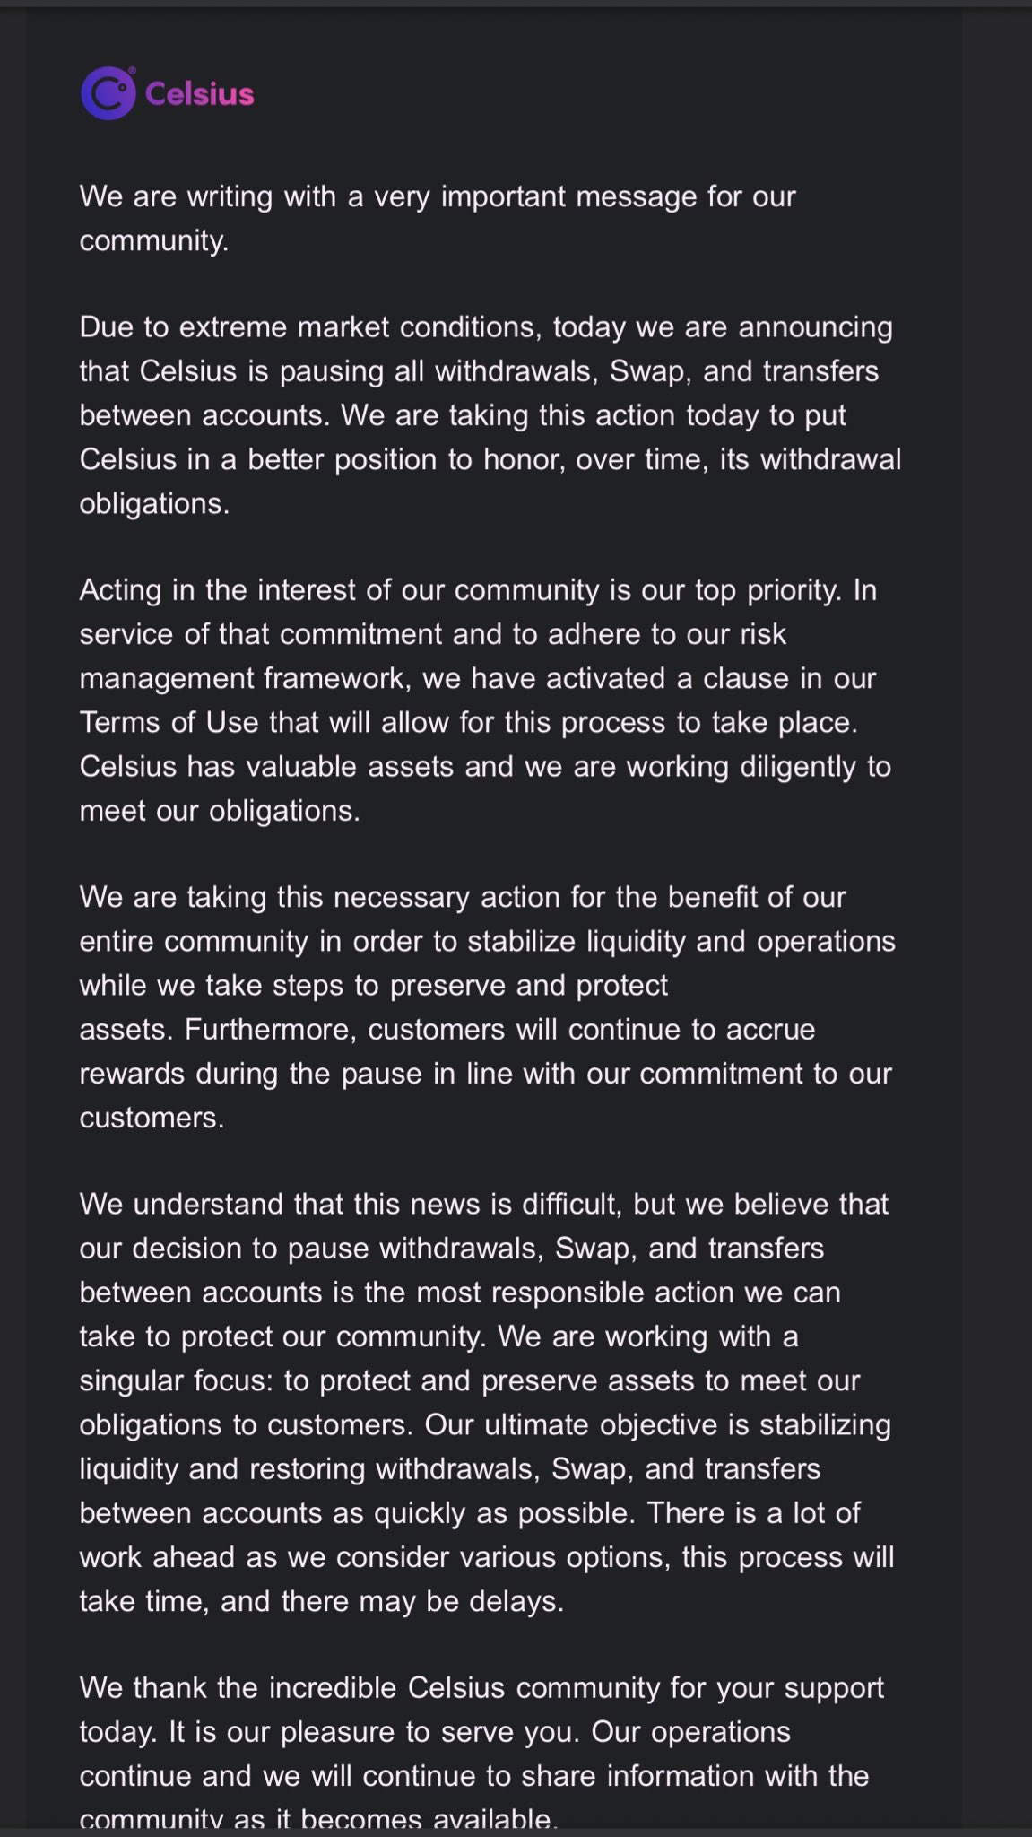The width and height of the screenshot is (1032, 1837).
Task: Select "stabilize liquidity and operations" text
Action: click(x=681, y=941)
